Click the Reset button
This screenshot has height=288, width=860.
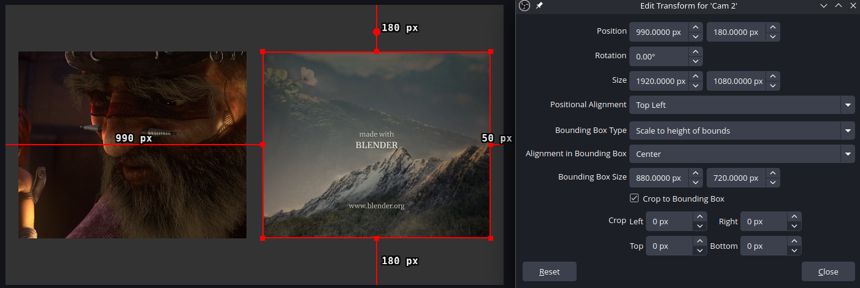pyautogui.click(x=549, y=271)
